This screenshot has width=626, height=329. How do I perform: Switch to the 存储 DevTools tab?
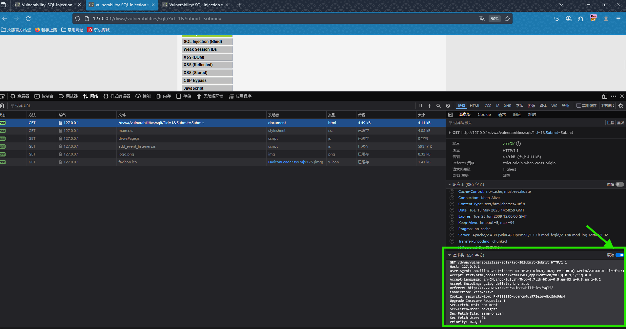184,96
